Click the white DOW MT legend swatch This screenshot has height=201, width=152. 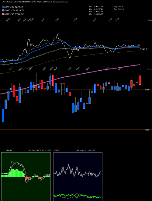coord(3,10)
